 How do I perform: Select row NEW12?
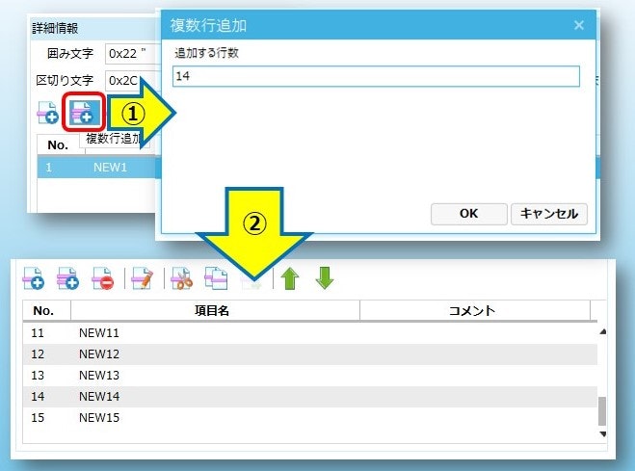click(310, 354)
